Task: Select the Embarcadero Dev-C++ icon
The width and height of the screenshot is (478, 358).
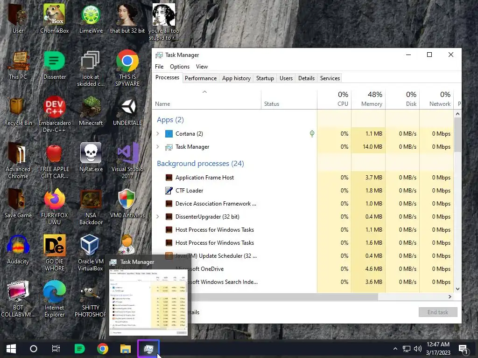Action: [54, 114]
